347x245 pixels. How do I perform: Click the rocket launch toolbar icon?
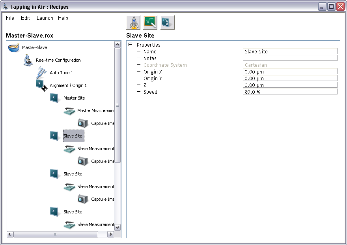point(133,23)
